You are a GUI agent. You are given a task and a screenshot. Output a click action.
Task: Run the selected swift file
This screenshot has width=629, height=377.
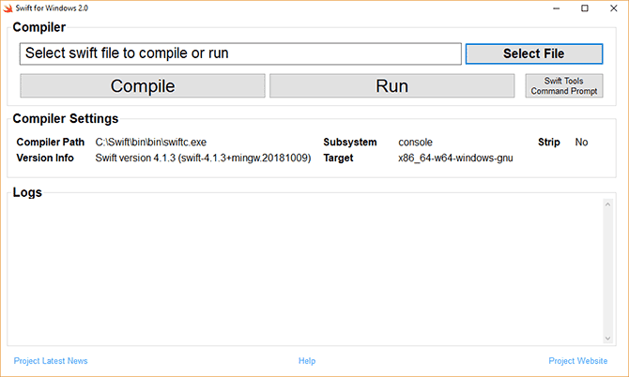[391, 85]
